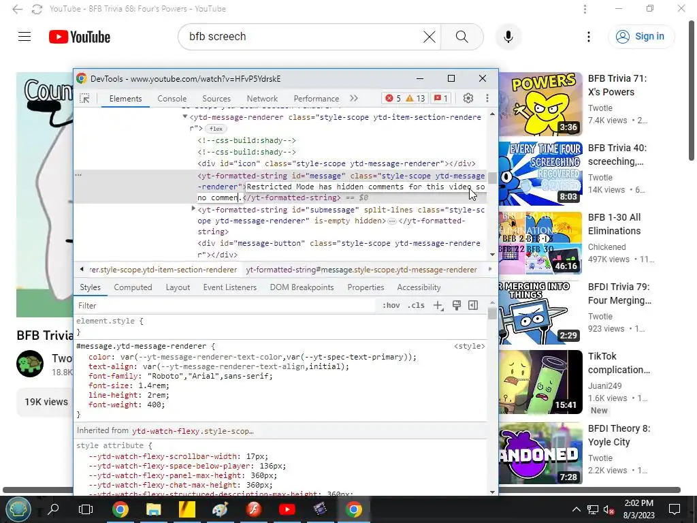
Task: Switch to the Styles pane
Action: coord(91,288)
